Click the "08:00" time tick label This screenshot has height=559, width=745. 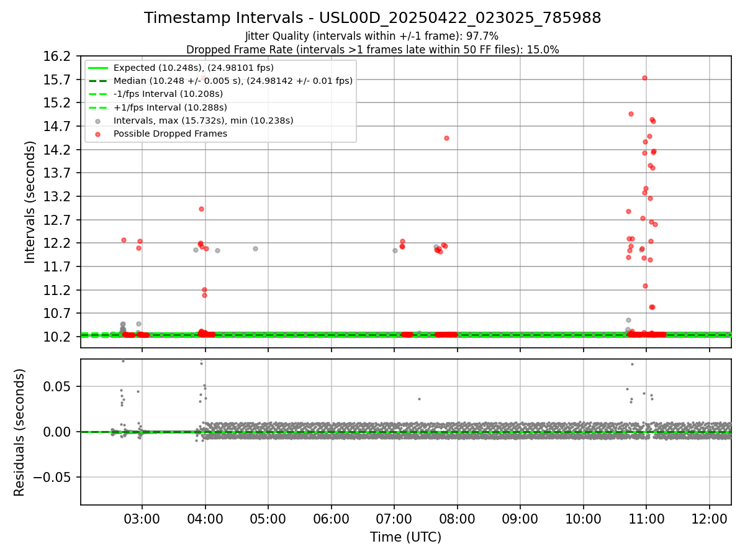[458, 518]
